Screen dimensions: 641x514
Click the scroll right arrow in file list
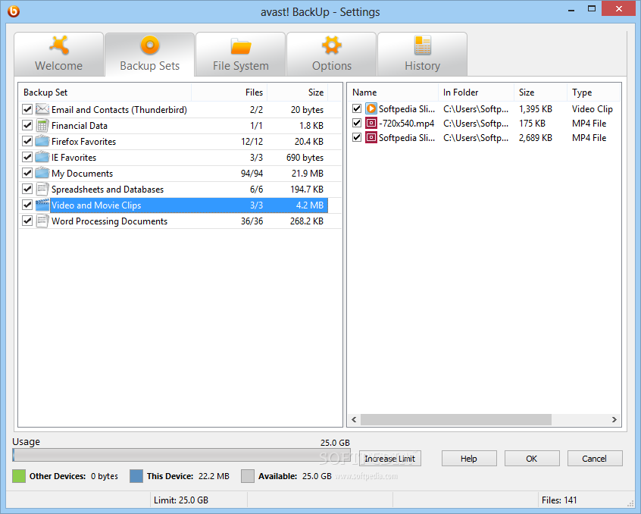click(614, 419)
